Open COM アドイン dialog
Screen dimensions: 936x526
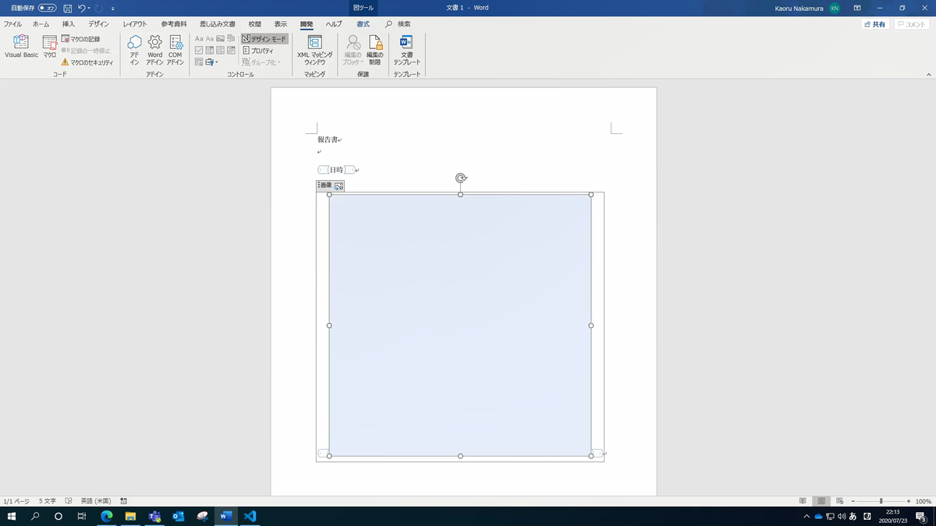point(175,49)
